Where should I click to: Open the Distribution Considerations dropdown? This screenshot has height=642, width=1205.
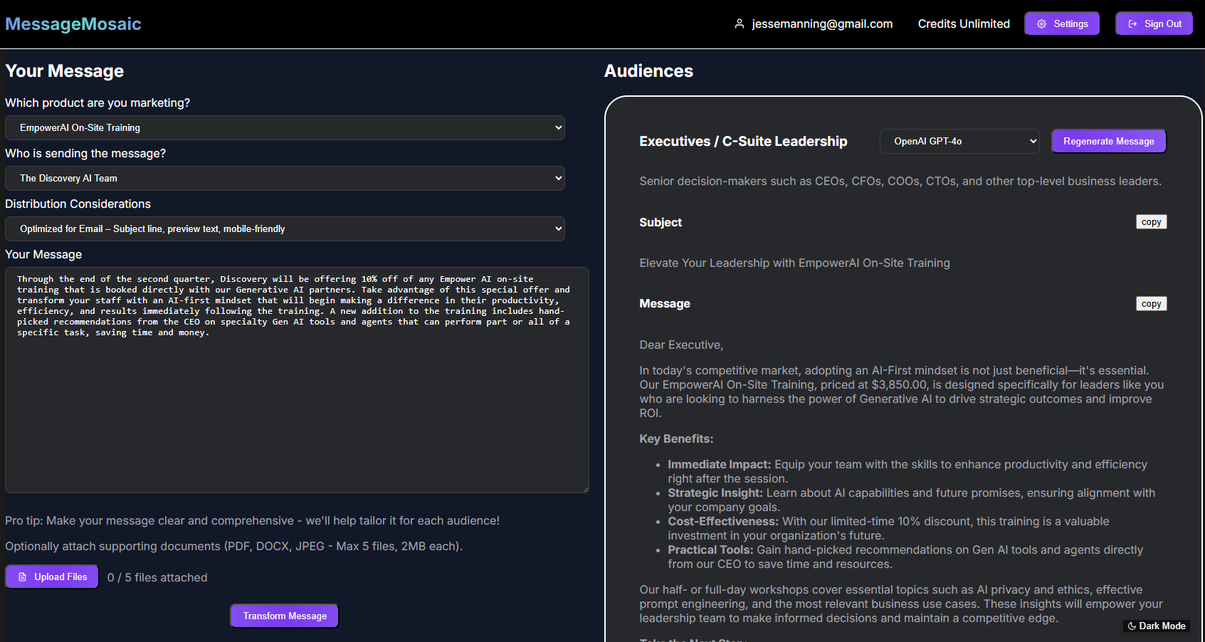(x=285, y=228)
